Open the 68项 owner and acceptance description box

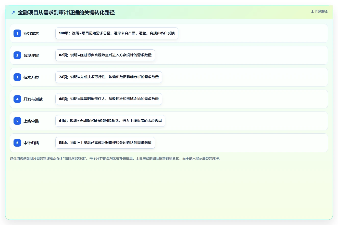click(109, 99)
